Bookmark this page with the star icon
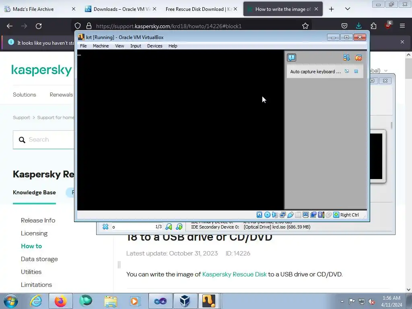Screen dimensions: 412x309 point(305,26)
